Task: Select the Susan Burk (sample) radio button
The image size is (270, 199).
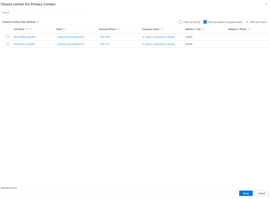Action: pyautogui.click(x=7, y=44)
